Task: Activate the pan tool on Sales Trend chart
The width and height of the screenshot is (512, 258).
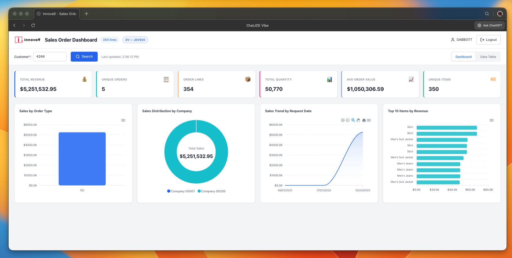Action: click(358, 120)
